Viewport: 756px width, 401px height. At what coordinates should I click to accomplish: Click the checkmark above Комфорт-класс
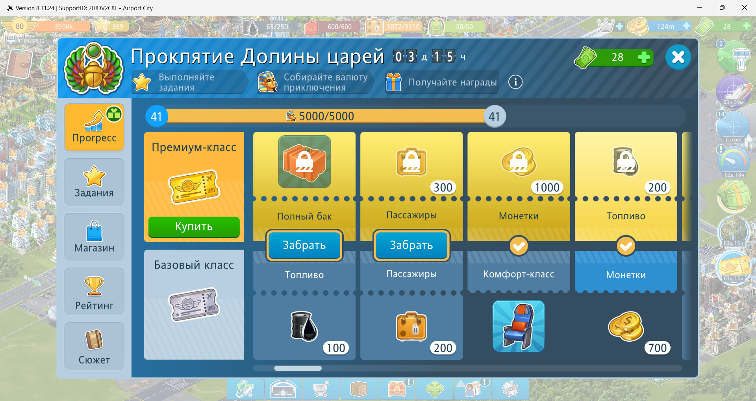(x=519, y=246)
